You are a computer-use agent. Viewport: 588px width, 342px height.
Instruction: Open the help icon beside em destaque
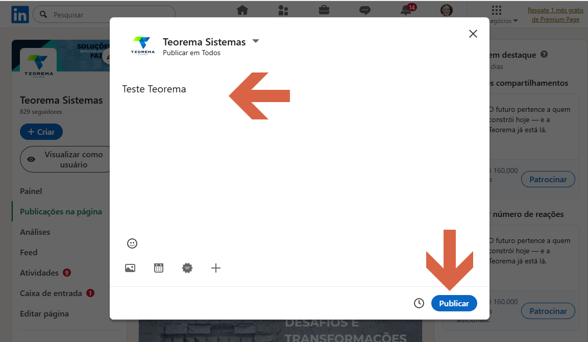[544, 55]
